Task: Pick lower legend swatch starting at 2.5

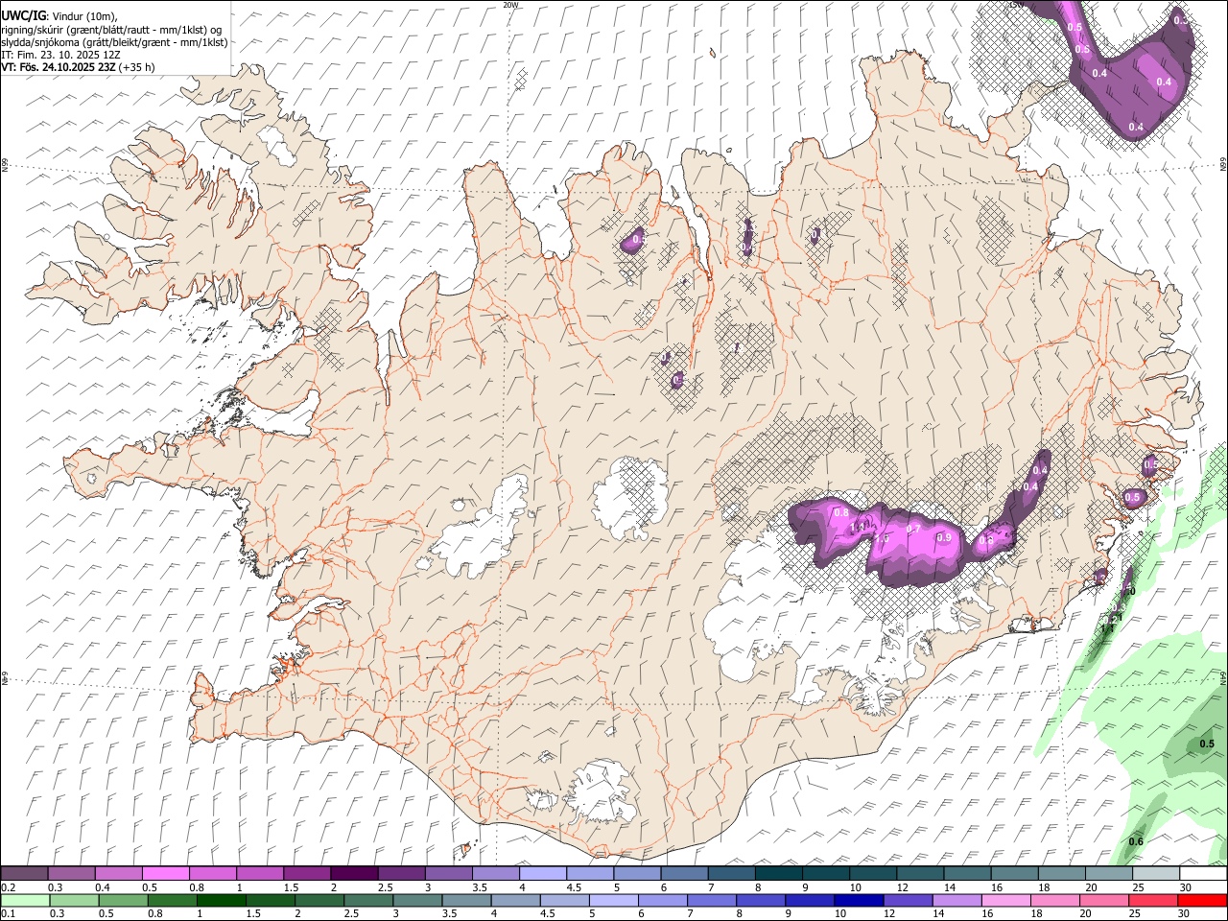Action: click(x=368, y=900)
